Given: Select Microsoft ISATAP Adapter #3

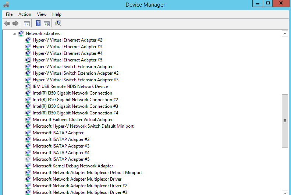Looking at the screenshot, I should coord(61,146).
